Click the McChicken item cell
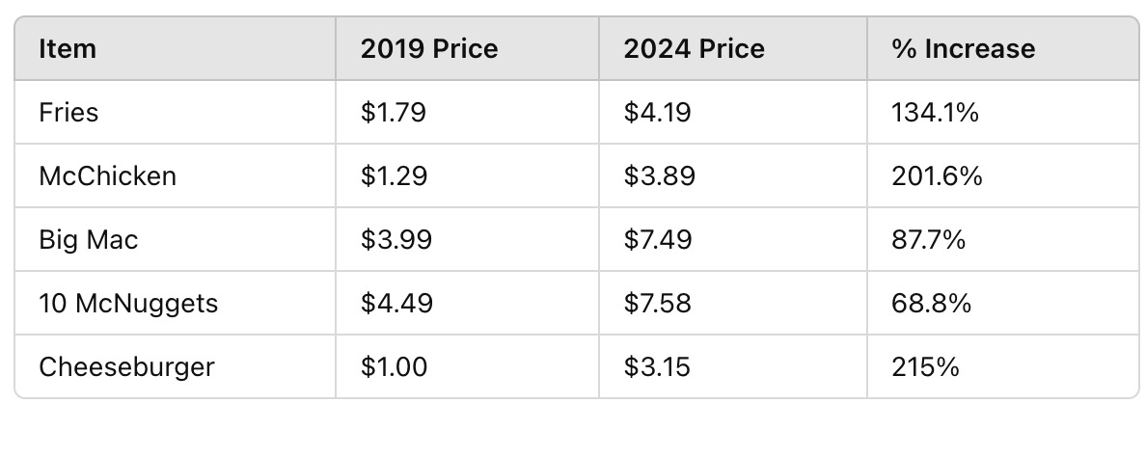 pyautogui.click(x=107, y=176)
